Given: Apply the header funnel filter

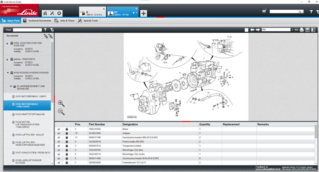Looking at the screenshot, I should [x=311, y=12].
